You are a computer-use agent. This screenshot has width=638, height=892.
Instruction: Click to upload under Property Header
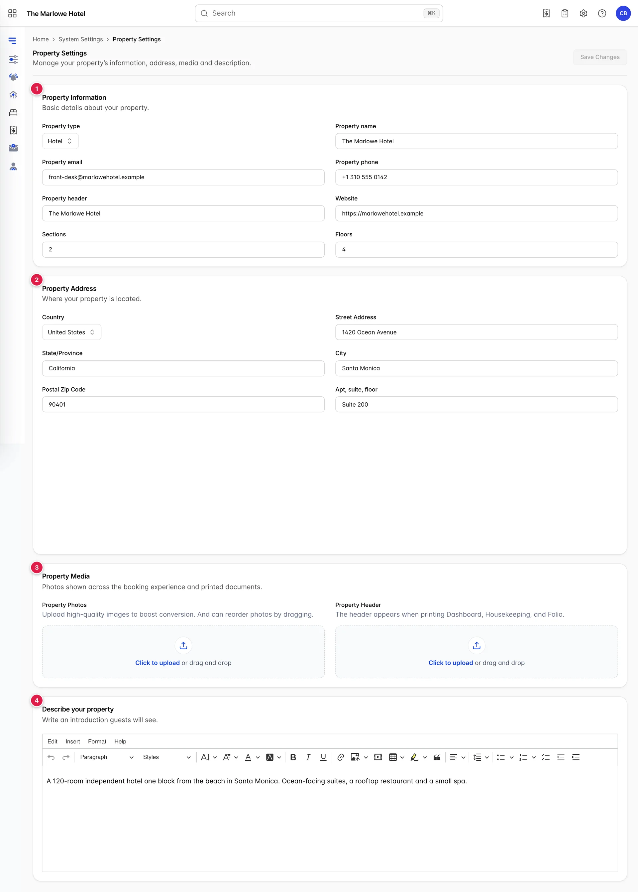pyautogui.click(x=451, y=663)
